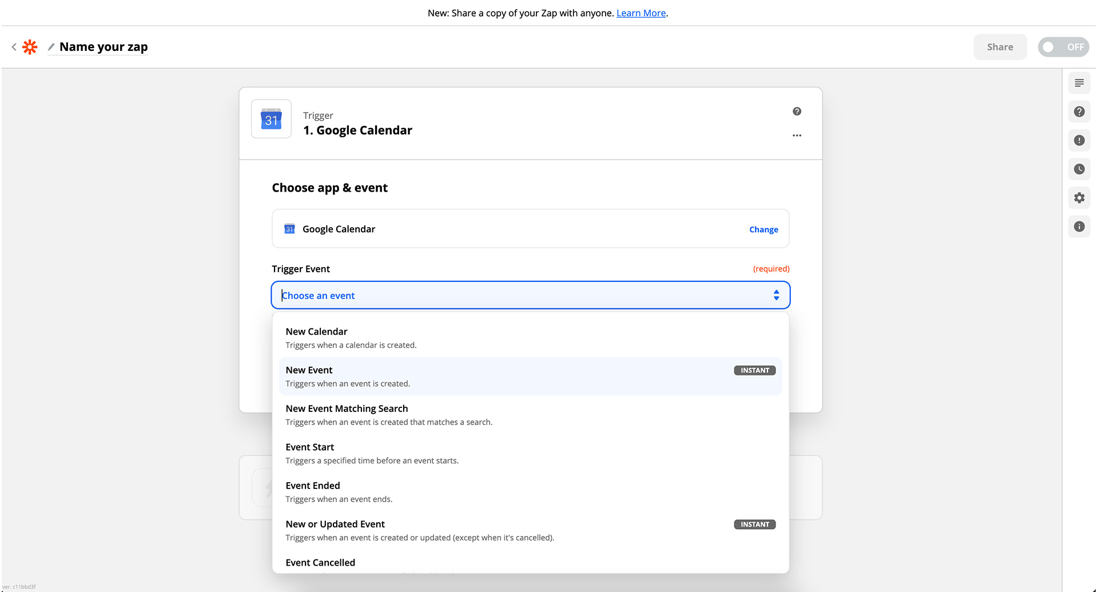Click the pencil icon to rename zap

tap(51, 47)
